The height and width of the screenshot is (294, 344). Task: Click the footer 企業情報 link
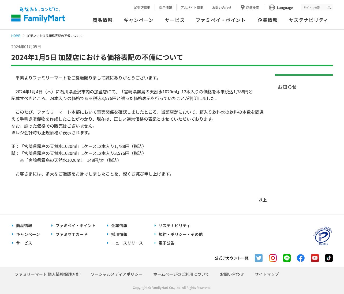pos(119,226)
